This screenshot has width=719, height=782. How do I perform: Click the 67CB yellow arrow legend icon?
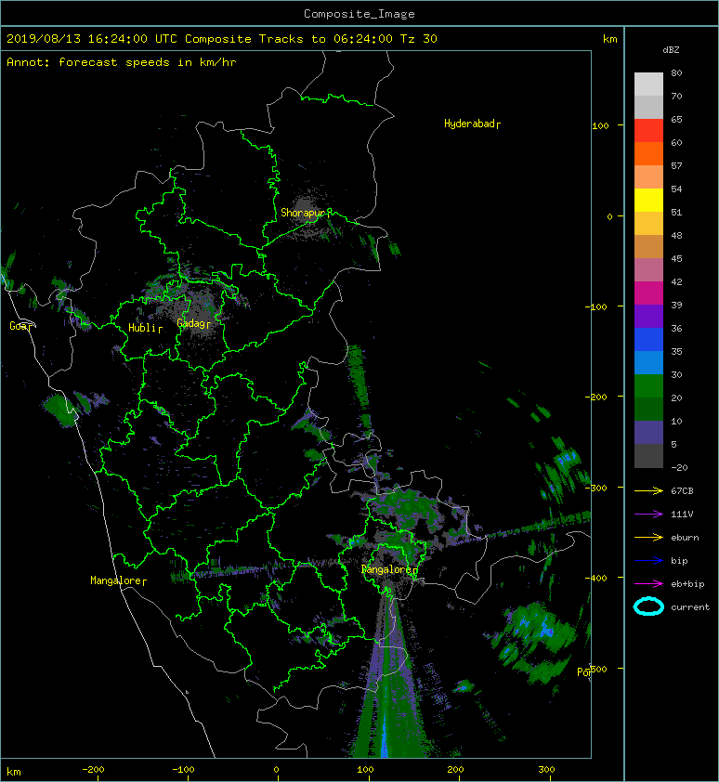coord(648,490)
